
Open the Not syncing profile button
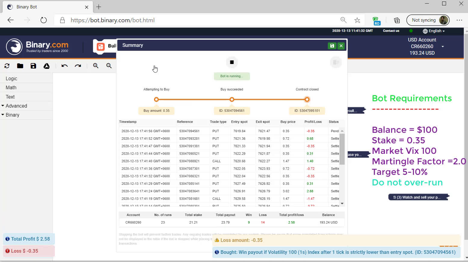click(428, 20)
